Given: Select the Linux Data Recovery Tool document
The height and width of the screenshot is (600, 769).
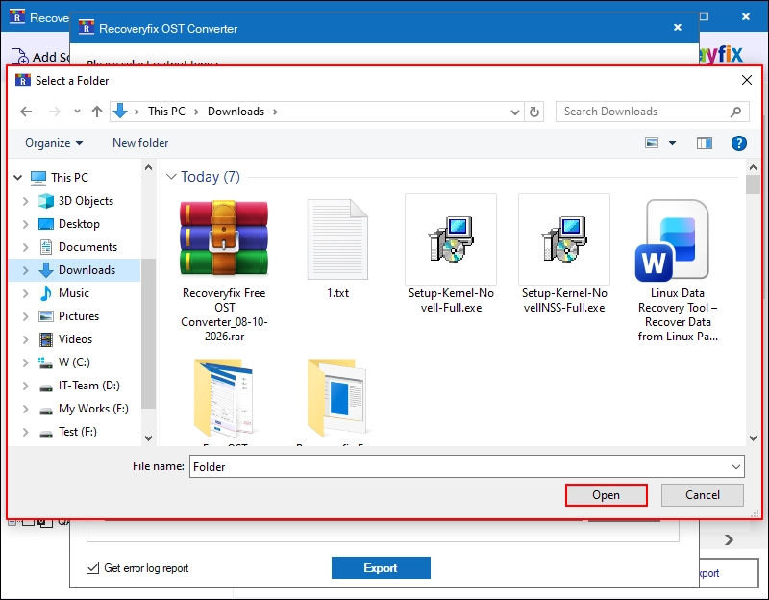Looking at the screenshot, I should [x=678, y=270].
